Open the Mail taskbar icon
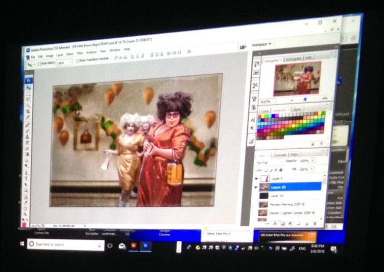384x272 pixels. [122, 246]
